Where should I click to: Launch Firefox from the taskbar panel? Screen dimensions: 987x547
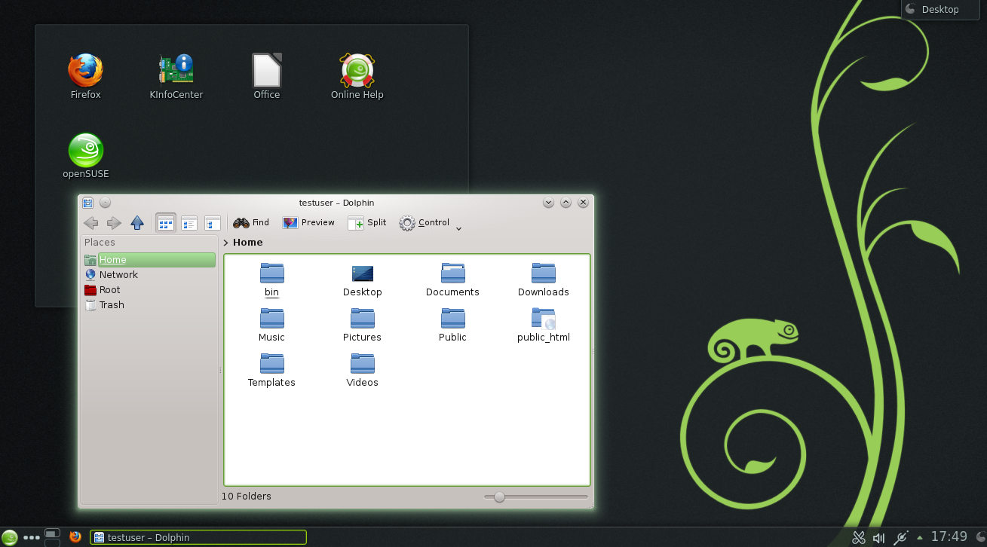[x=75, y=537]
